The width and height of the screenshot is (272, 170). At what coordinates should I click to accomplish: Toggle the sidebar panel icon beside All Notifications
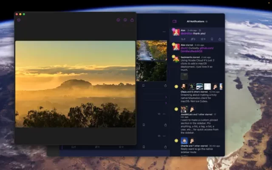click(174, 21)
